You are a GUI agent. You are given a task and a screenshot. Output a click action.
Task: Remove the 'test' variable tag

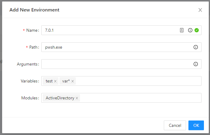tap(55, 81)
